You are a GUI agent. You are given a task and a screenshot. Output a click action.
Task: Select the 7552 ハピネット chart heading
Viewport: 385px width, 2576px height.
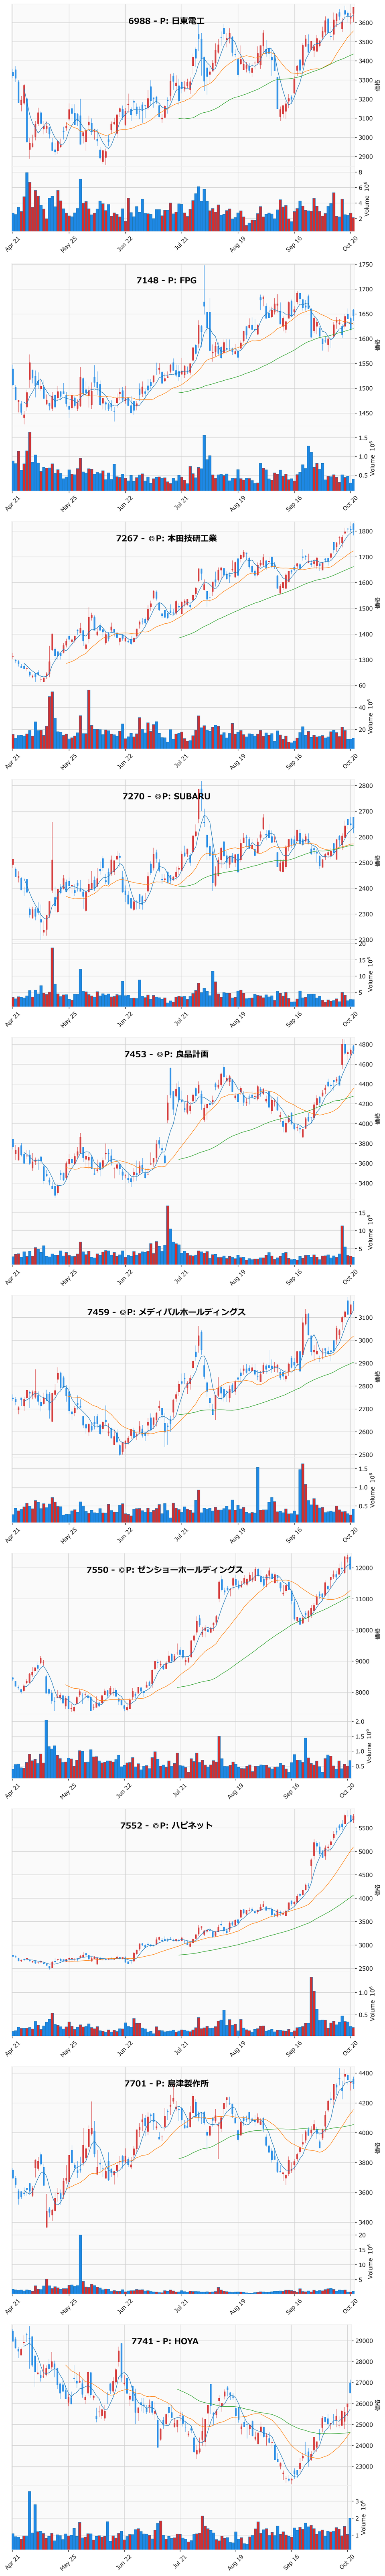[x=167, y=1826]
